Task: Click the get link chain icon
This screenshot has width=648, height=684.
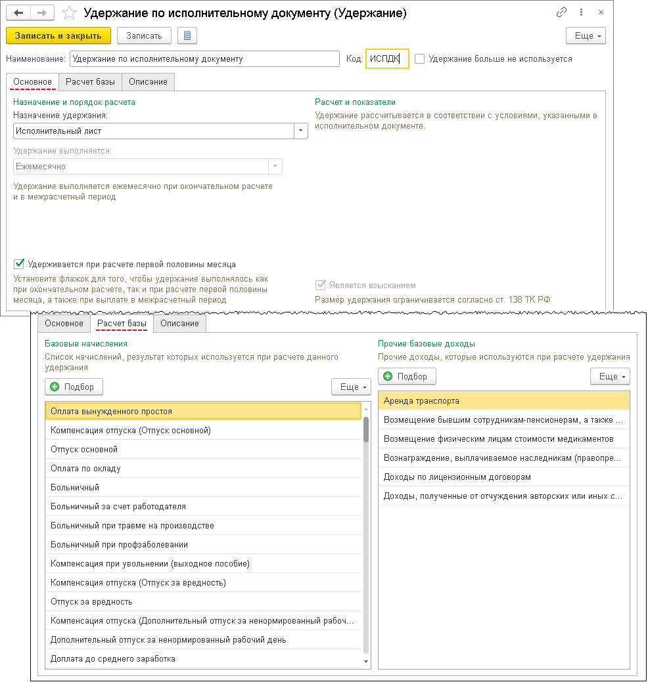Action: (561, 12)
